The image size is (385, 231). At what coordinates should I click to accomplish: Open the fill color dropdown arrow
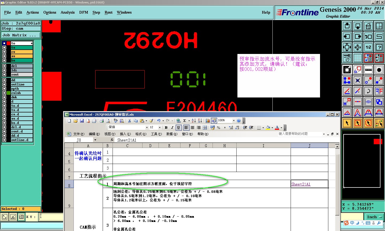(272, 128)
